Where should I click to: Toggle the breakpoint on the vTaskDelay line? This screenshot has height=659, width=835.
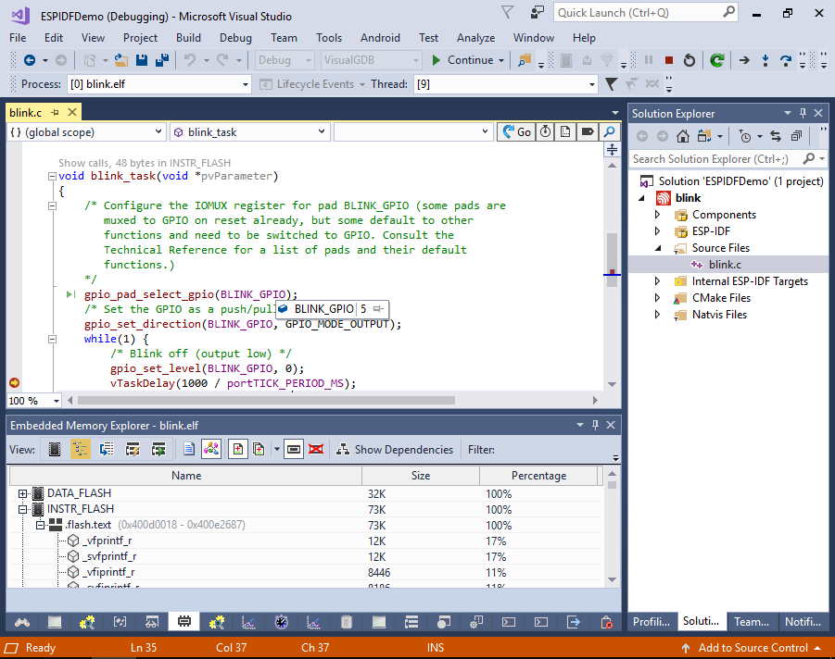click(15, 383)
